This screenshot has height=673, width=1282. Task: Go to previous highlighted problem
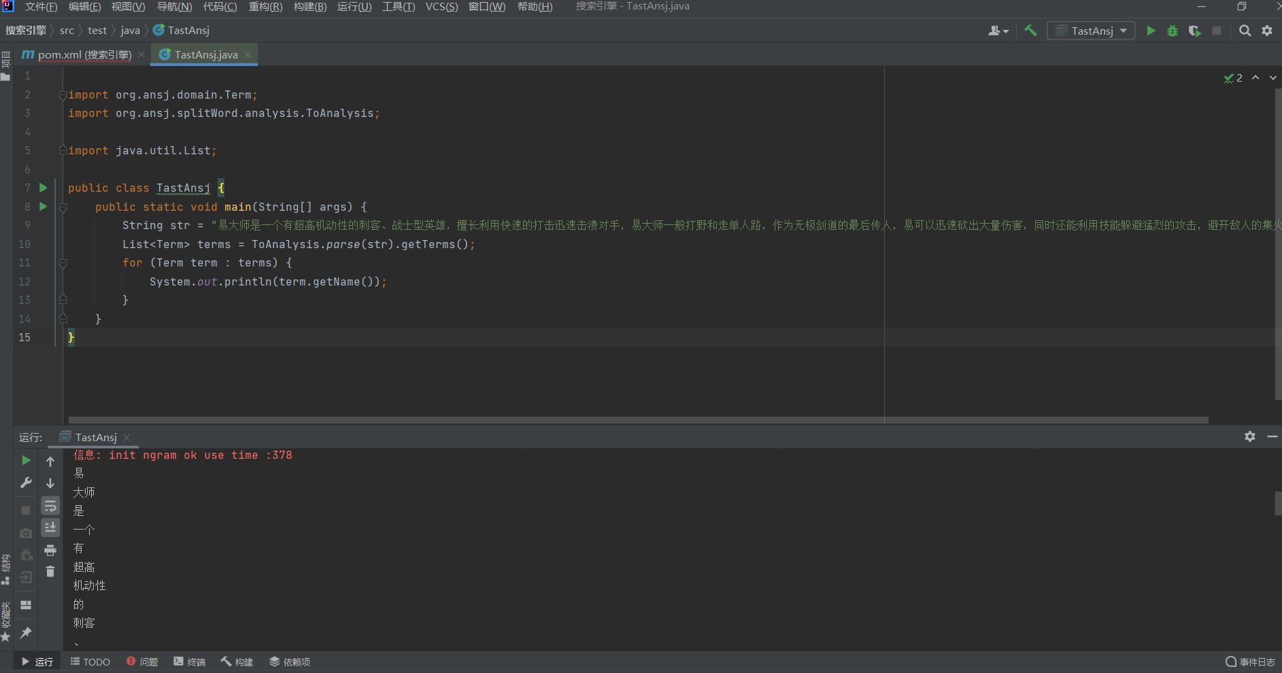point(1255,78)
